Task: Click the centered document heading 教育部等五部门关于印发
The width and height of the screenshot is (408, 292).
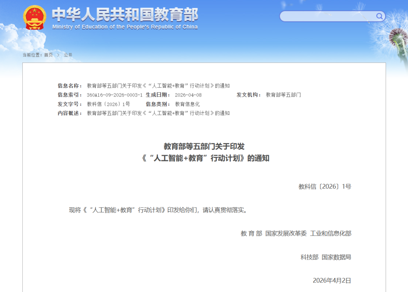Action: [x=204, y=148]
